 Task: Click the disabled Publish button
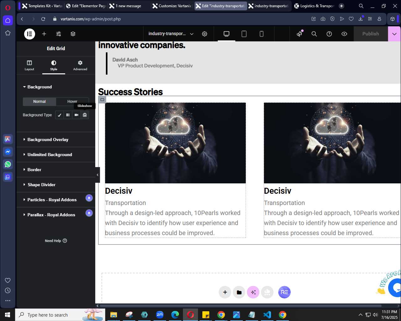pyautogui.click(x=371, y=34)
